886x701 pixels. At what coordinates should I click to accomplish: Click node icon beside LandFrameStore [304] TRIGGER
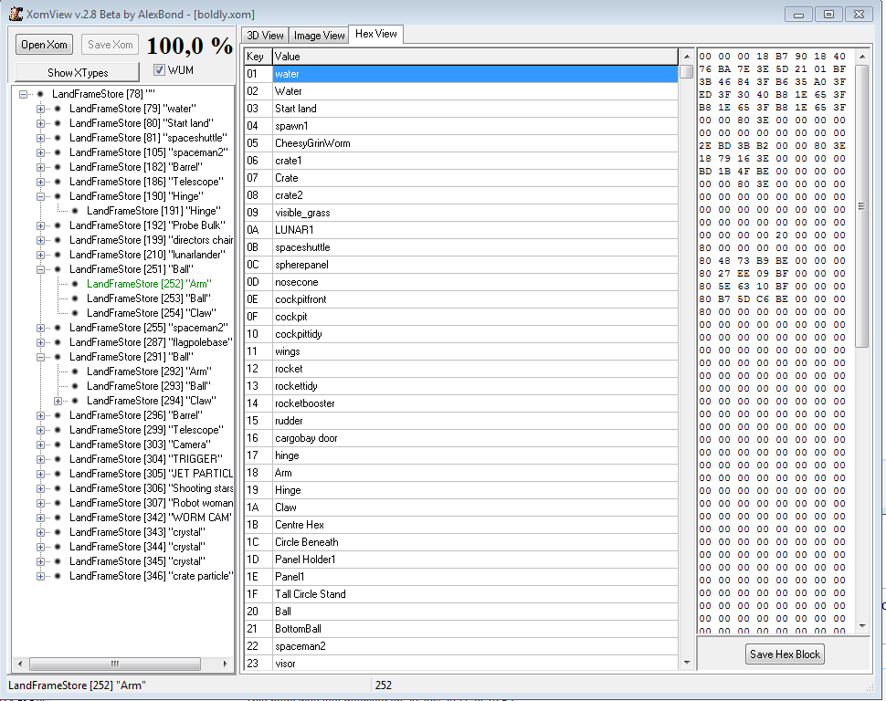(58, 459)
